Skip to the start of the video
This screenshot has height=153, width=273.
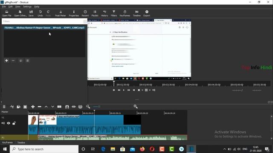coord(114,90)
